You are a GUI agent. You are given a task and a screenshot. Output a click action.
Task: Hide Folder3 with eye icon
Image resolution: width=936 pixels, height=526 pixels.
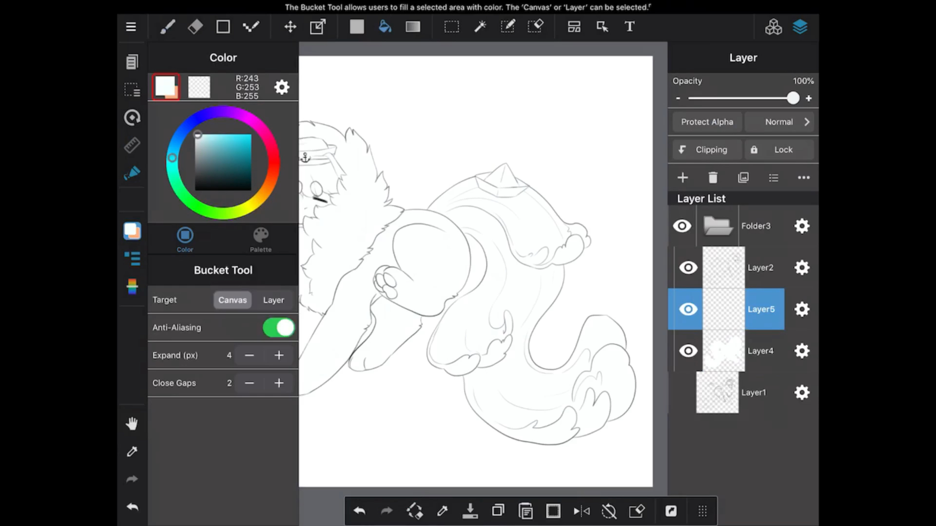(x=682, y=226)
